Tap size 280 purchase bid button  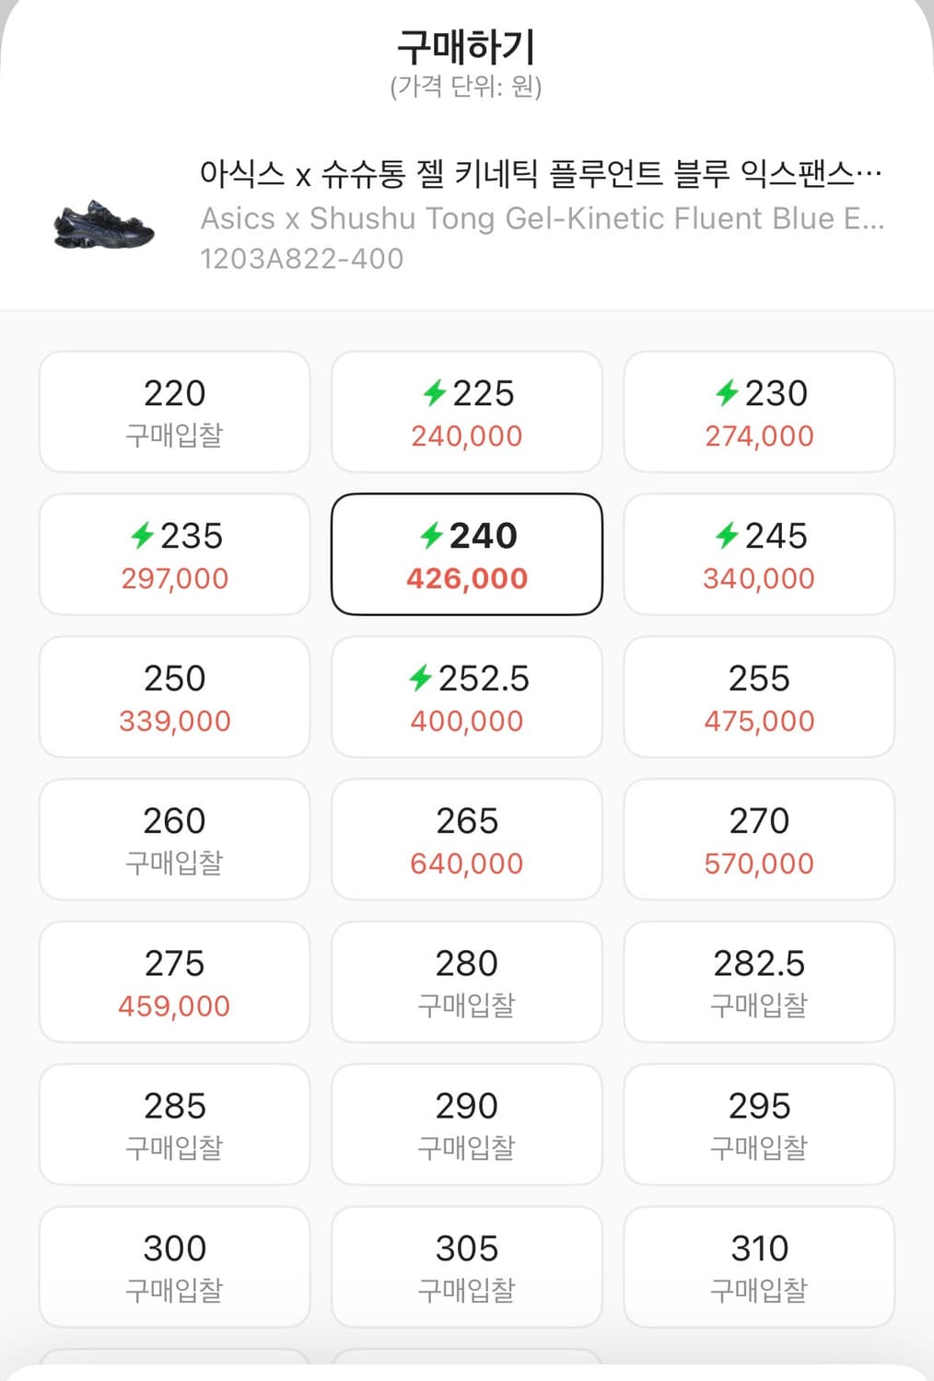tap(467, 982)
